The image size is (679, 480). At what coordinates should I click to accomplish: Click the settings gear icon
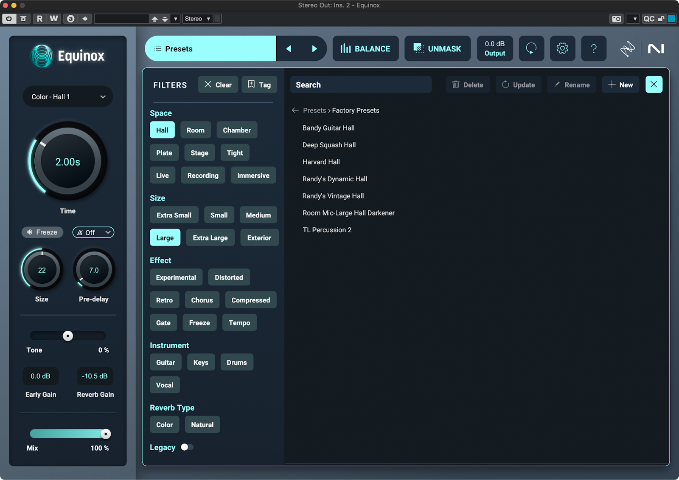[562, 48]
